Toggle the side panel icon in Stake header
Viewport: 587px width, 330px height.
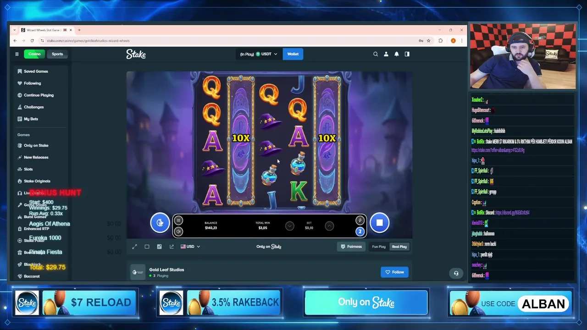[407, 54]
